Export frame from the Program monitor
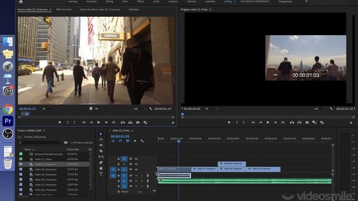This screenshot has height=201, width=358. [307, 122]
